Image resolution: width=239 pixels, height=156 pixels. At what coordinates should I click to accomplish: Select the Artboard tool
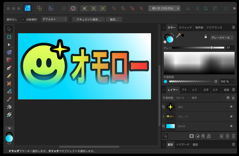pyautogui.click(x=9, y=37)
